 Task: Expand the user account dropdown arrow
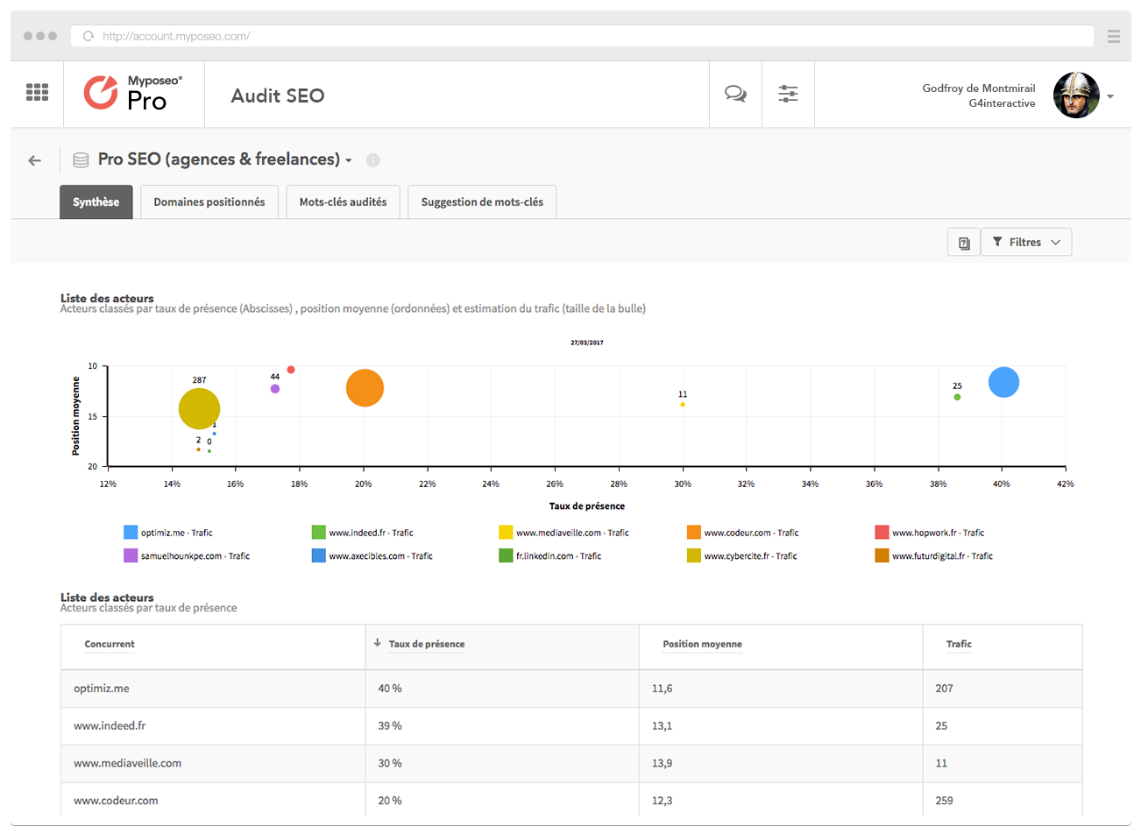tap(1110, 96)
